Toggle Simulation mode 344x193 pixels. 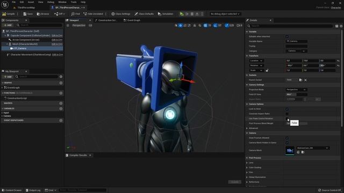[x=166, y=14]
